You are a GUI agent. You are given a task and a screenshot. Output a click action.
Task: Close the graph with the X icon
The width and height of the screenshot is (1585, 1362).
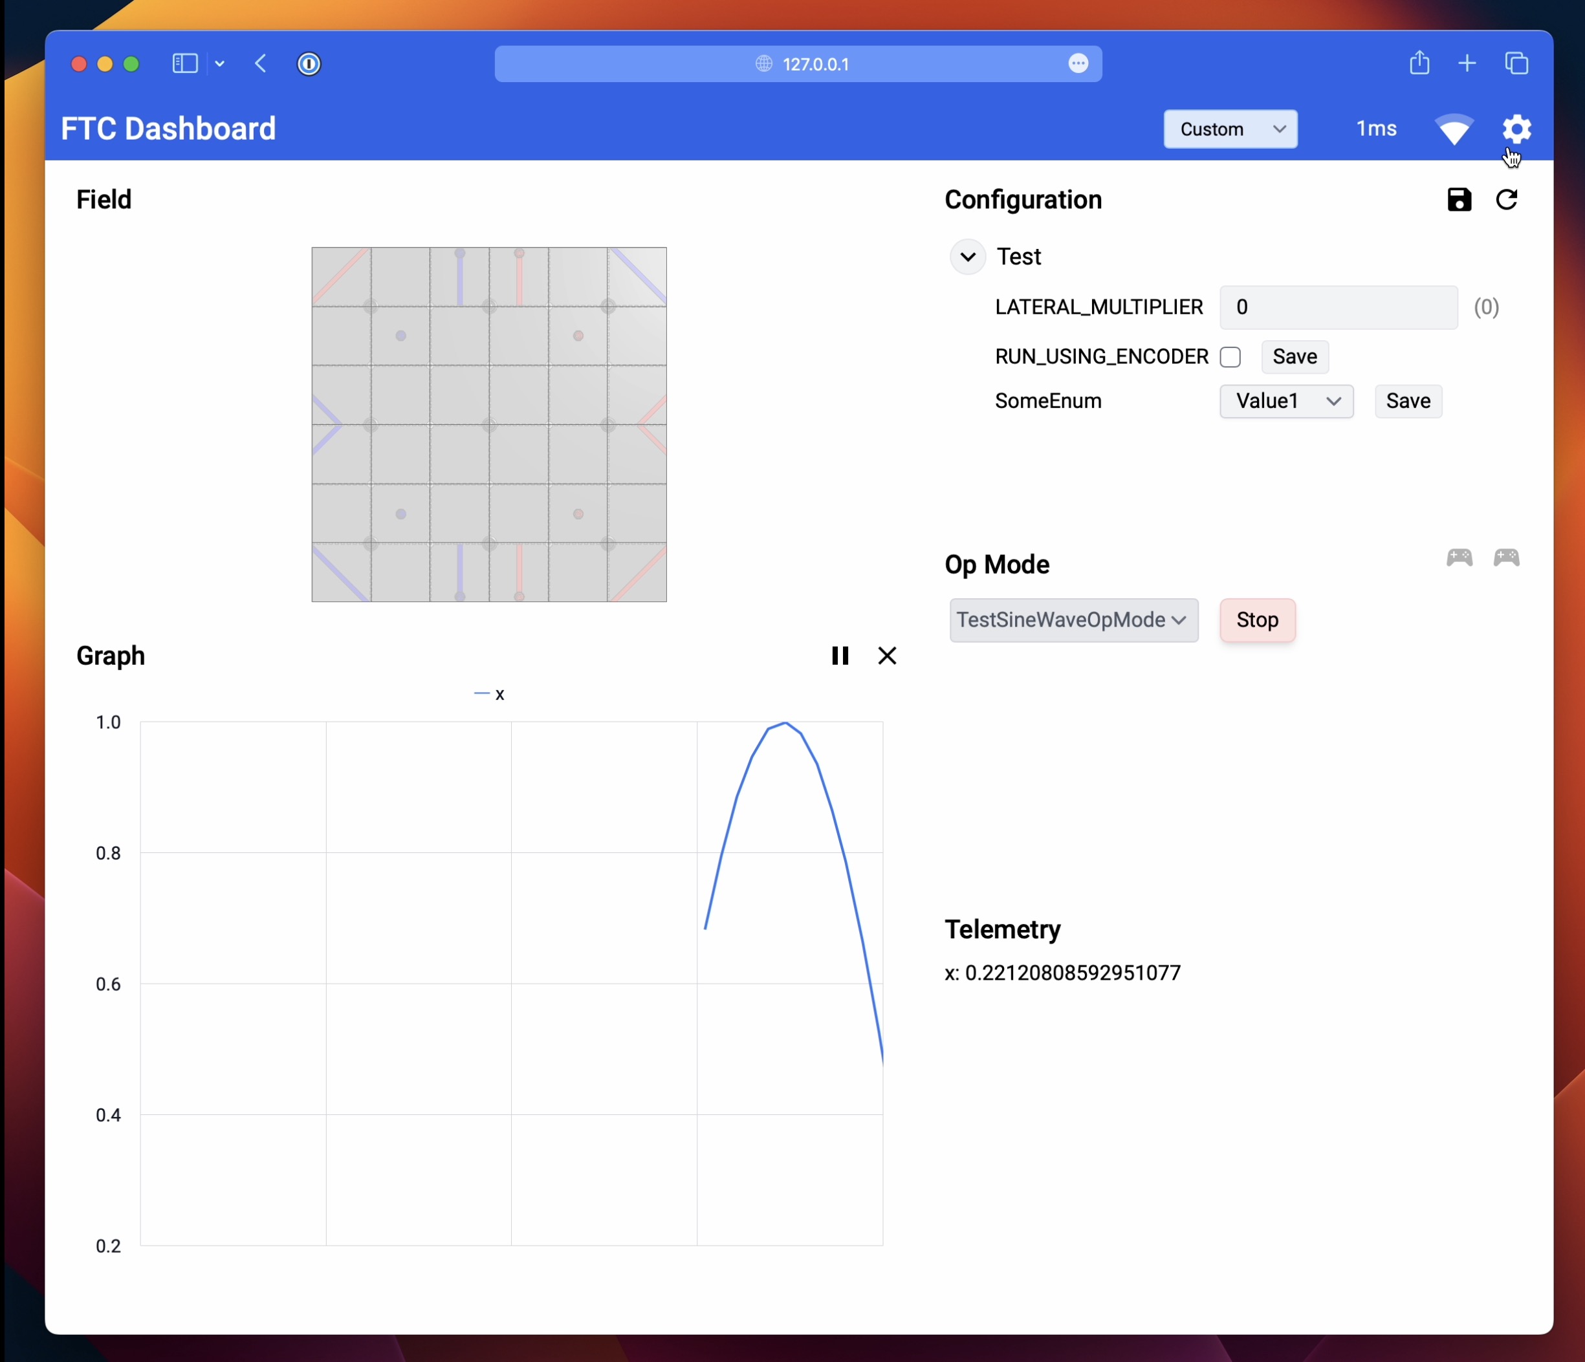coord(886,655)
